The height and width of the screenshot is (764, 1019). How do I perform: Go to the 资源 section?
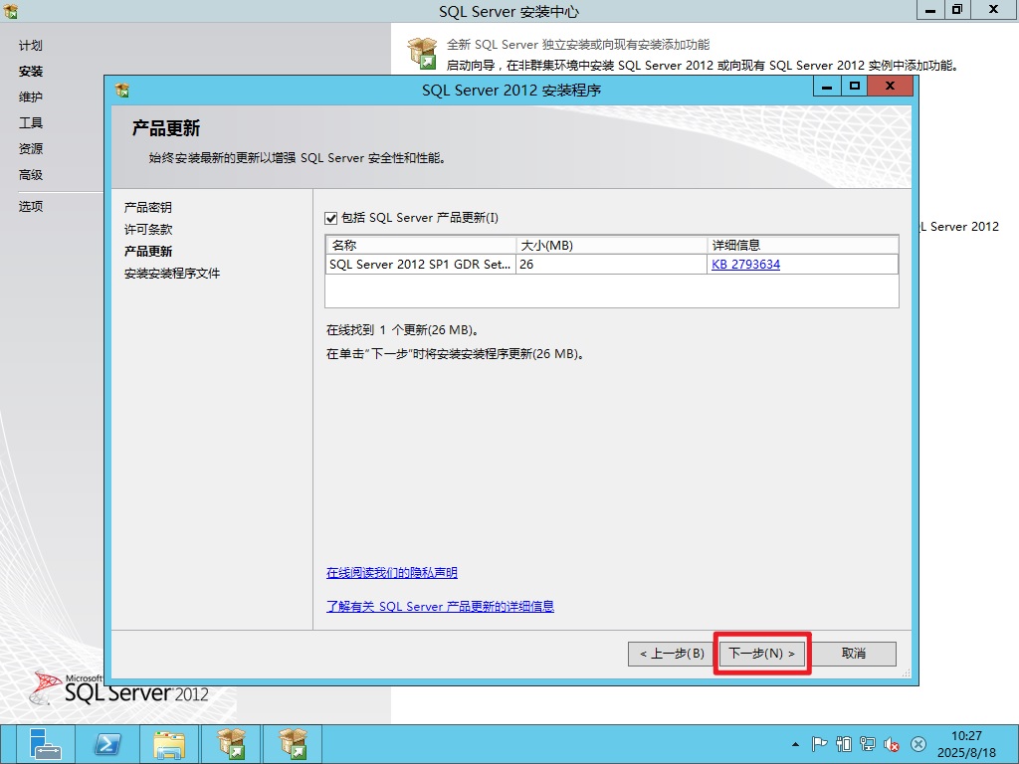click(31, 149)
